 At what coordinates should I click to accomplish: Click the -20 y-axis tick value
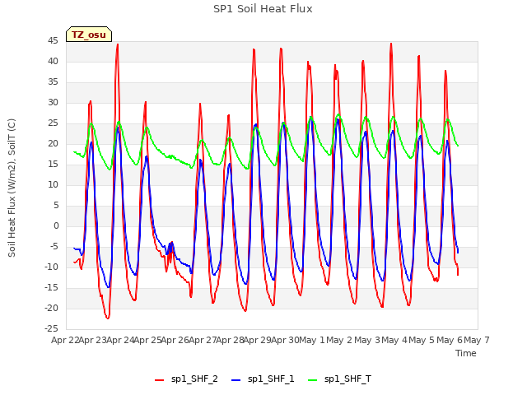point(51,308)
